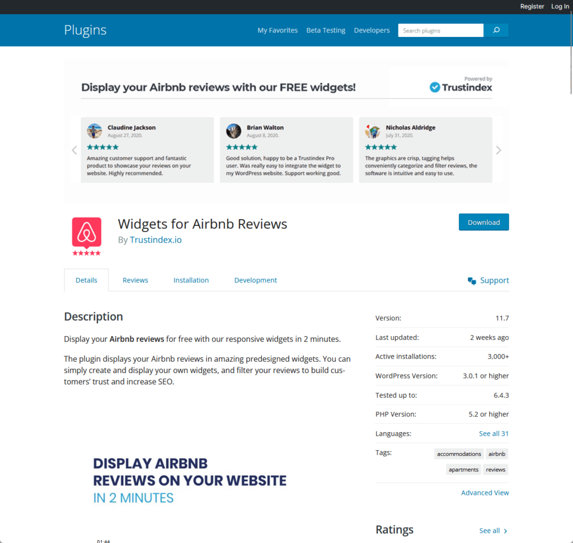Switch to the Reviews tab
Image resolution: width=573 pixels, height=543 pixels.
pos(135,280)
